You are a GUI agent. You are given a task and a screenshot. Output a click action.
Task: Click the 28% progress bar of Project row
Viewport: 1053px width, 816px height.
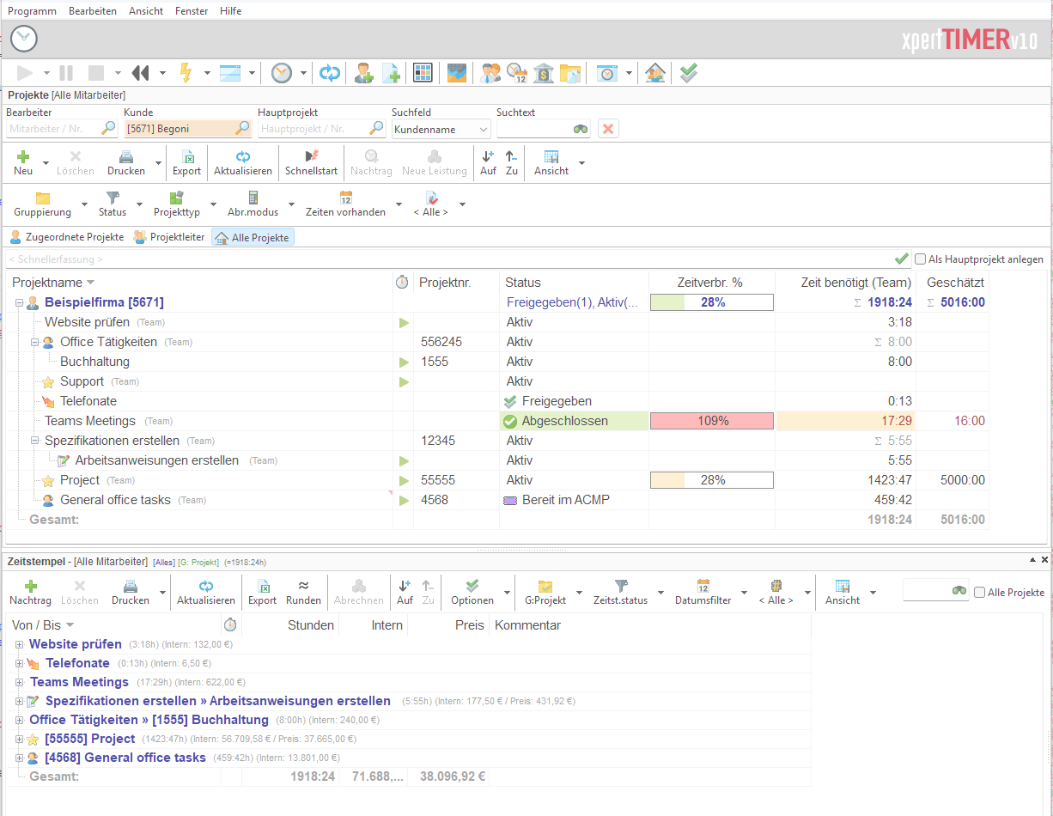coord(712,480)
